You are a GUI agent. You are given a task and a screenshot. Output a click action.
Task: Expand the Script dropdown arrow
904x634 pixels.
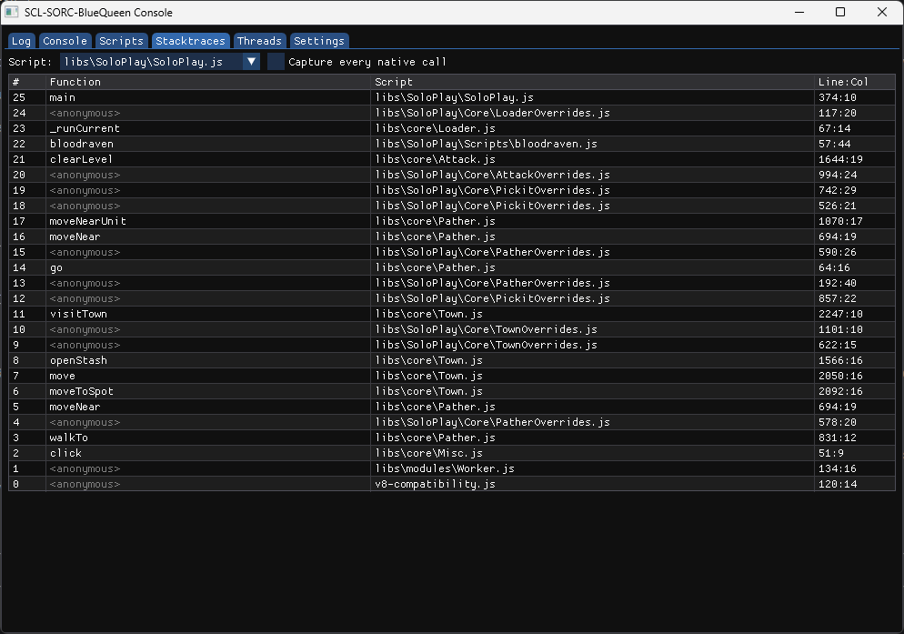(x=251, y=62)
